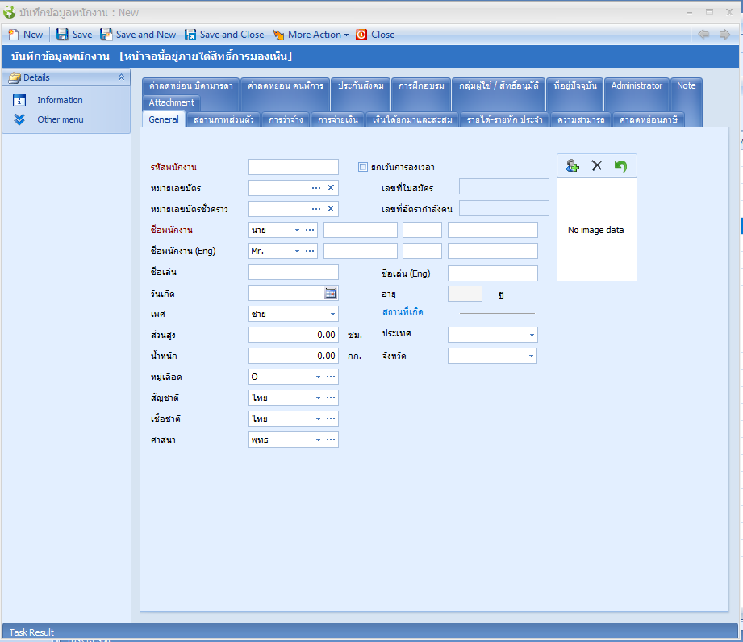Screen dimensions: 743x642
Task: Click the Information item in Details panel
Action: pyautogui.click(x=60, y=100)
